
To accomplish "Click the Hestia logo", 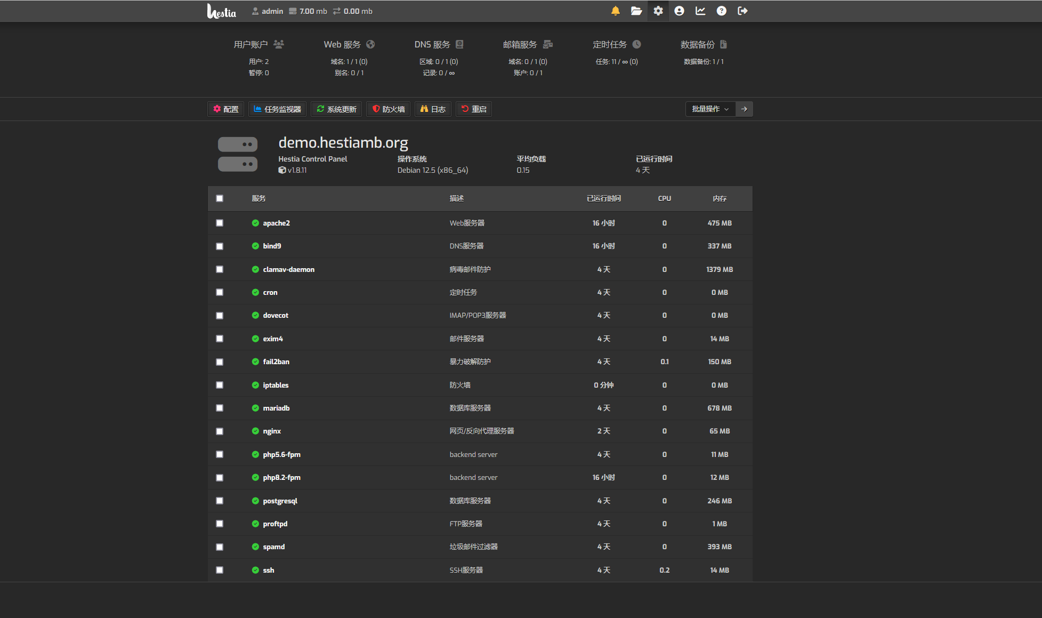I will pos(221,11).
